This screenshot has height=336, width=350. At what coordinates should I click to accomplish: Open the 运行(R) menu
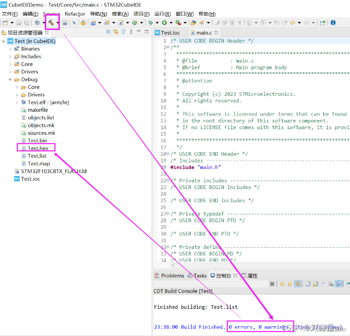(x=163, y=14)
